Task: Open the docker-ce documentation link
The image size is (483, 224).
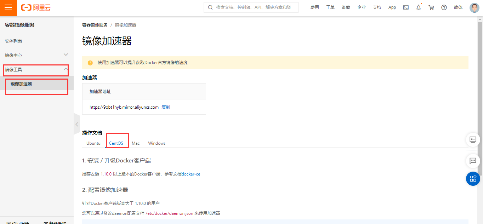Action: 191,174
